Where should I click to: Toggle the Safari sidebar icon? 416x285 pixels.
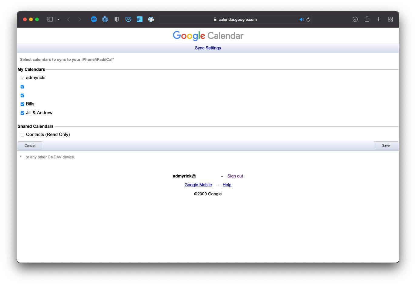click(50, 19)
